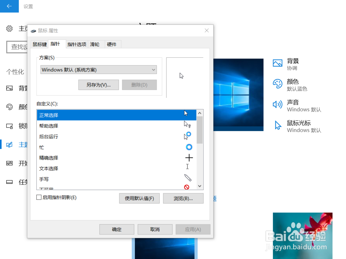
Task: Click the 个性化 heading in sidebar
Action: pyautogui.click(x=15, y=72)
